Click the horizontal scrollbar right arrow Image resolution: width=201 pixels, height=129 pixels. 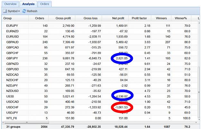(x=196, y=123)
